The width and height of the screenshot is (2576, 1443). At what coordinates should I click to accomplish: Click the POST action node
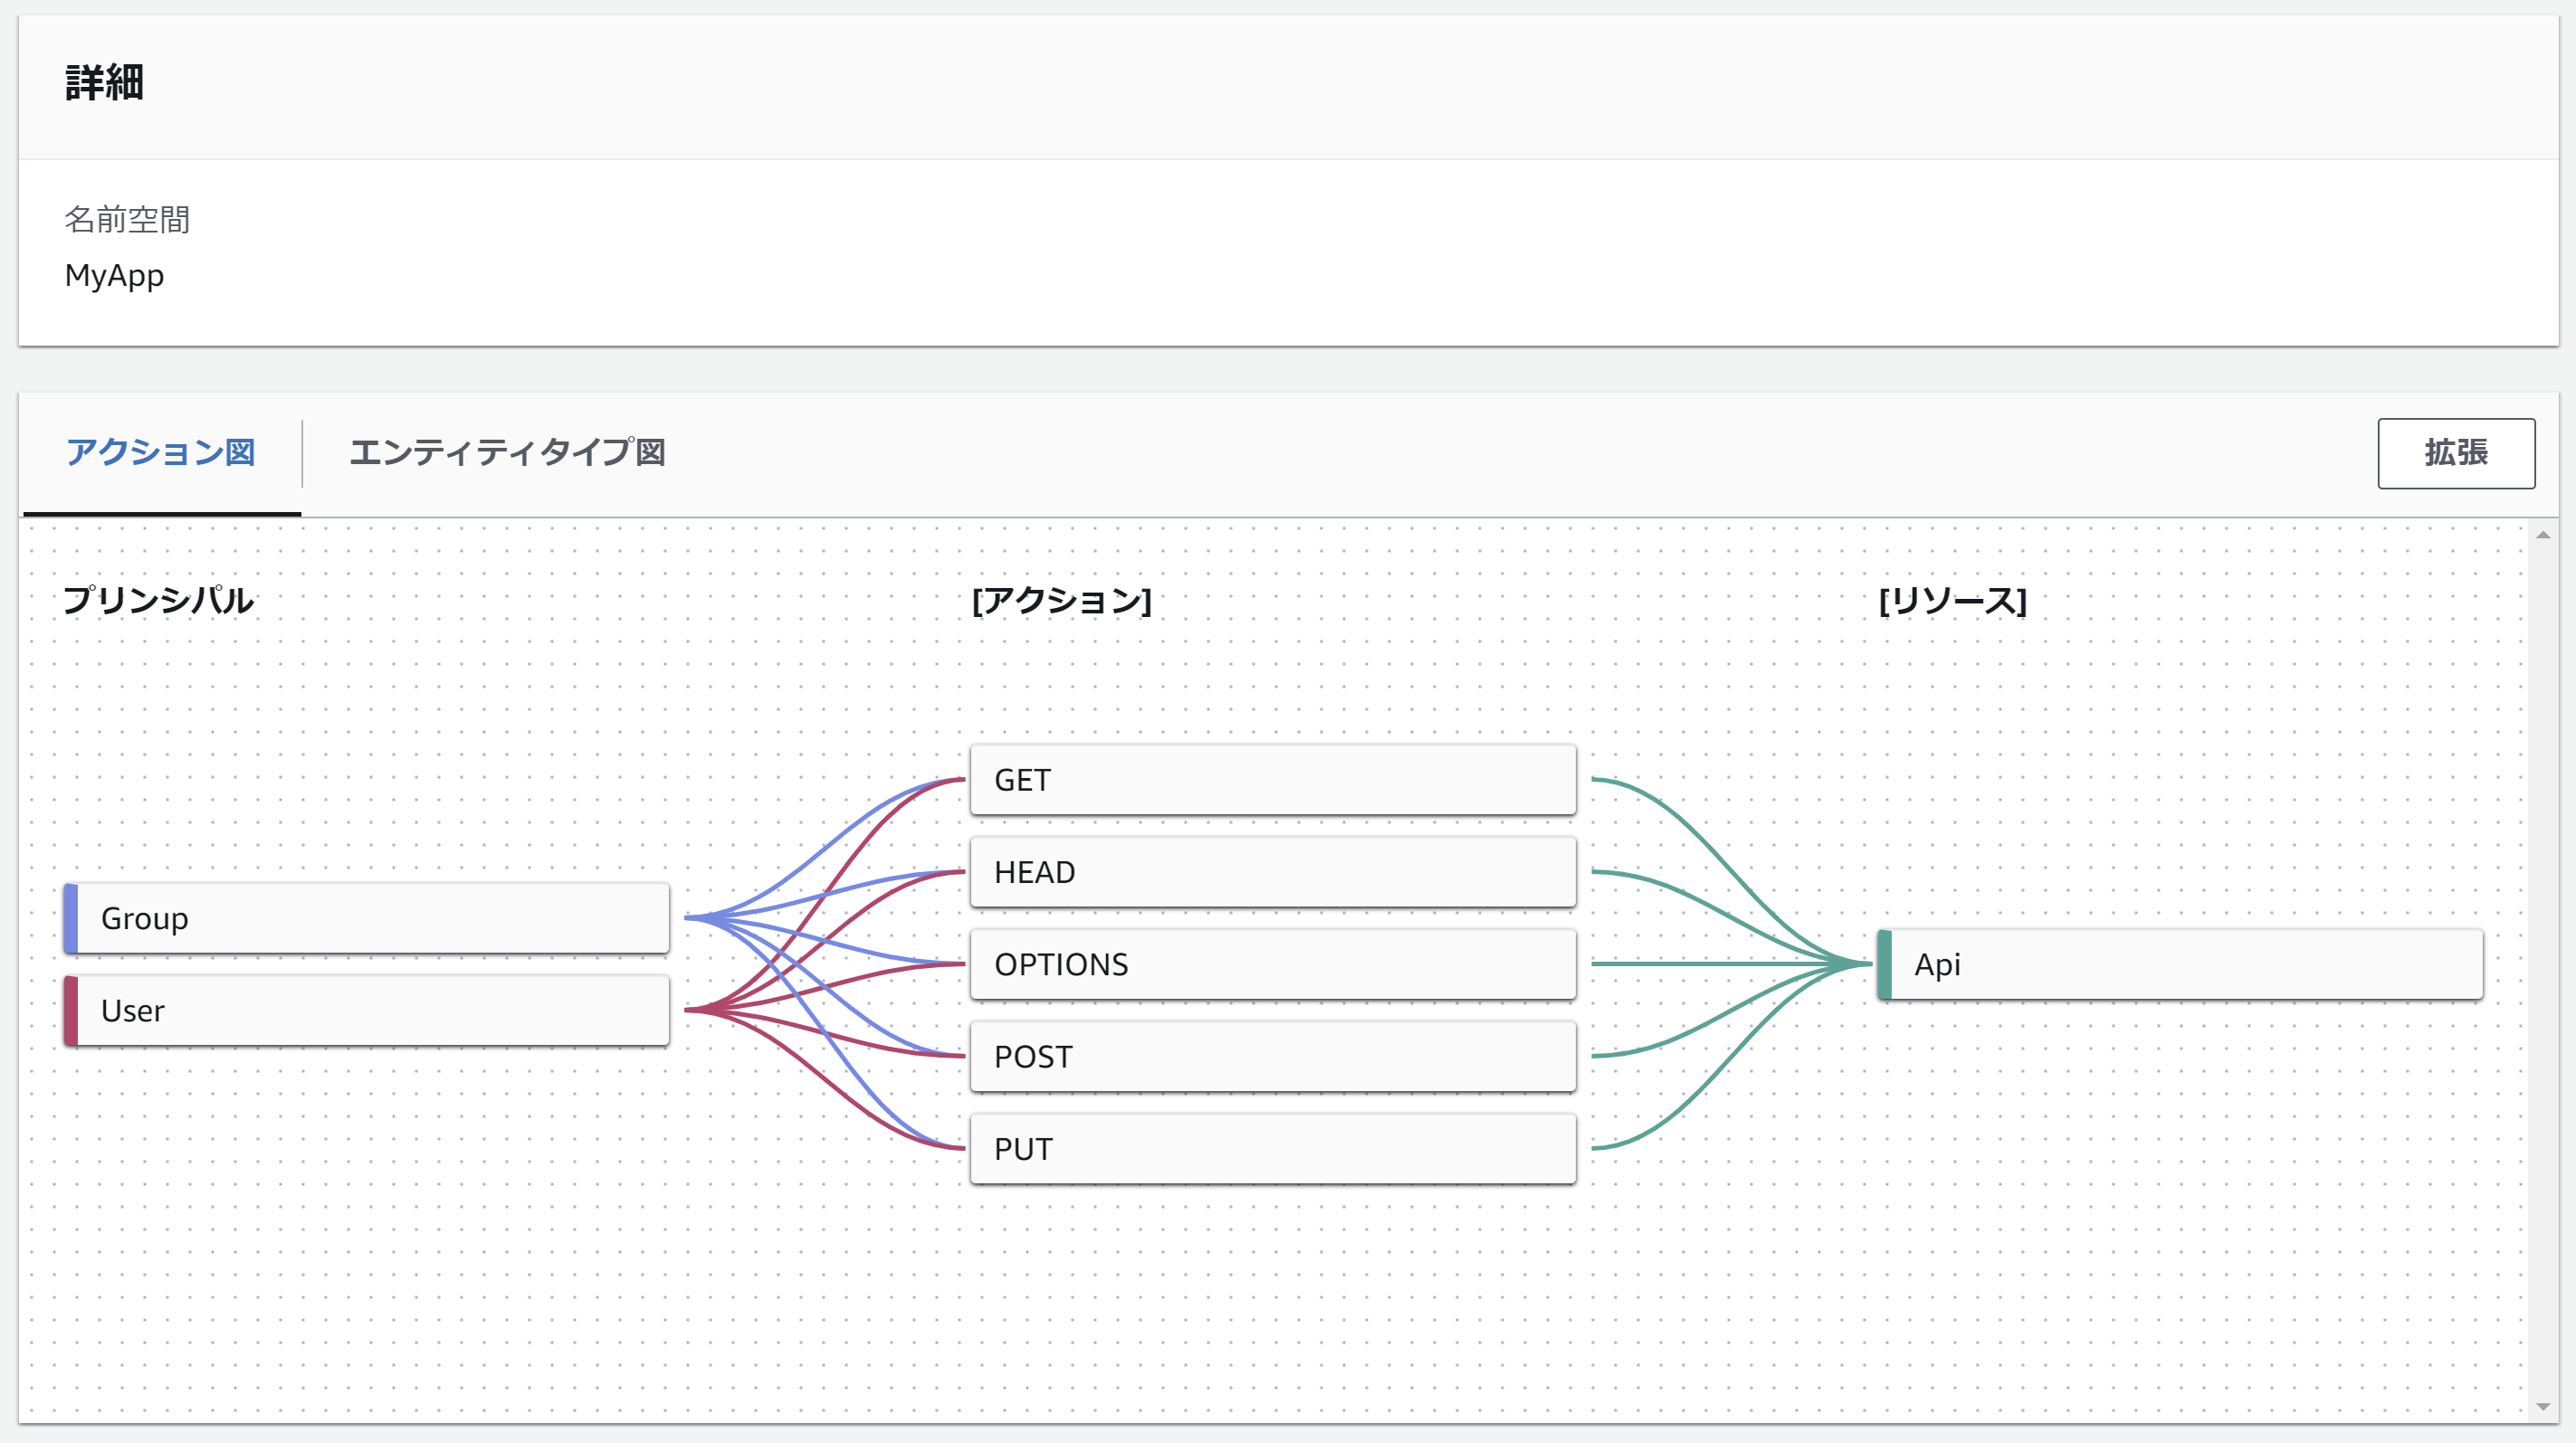click(1272, 1057)
